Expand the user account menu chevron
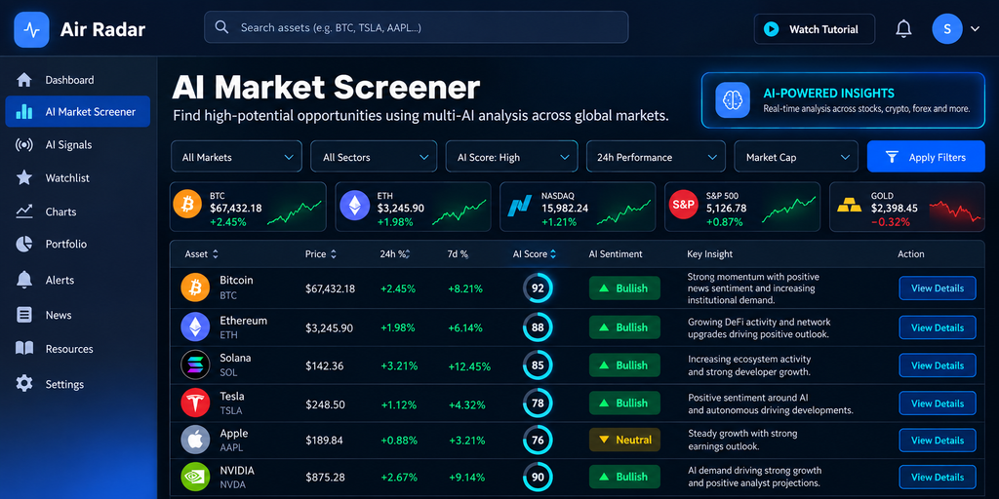 [x=975, y=28]
